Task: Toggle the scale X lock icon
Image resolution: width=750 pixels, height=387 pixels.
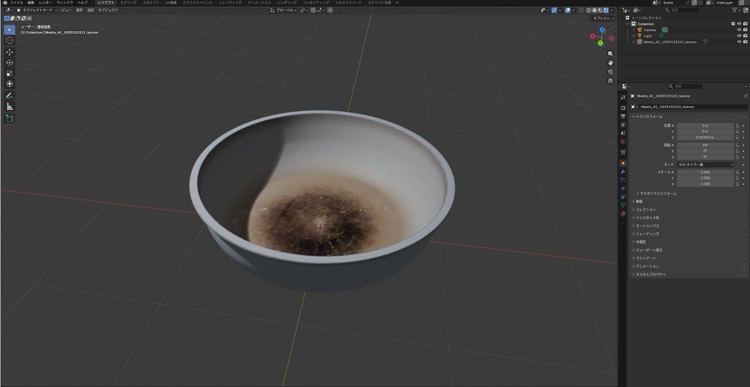Action: [737, 172]
